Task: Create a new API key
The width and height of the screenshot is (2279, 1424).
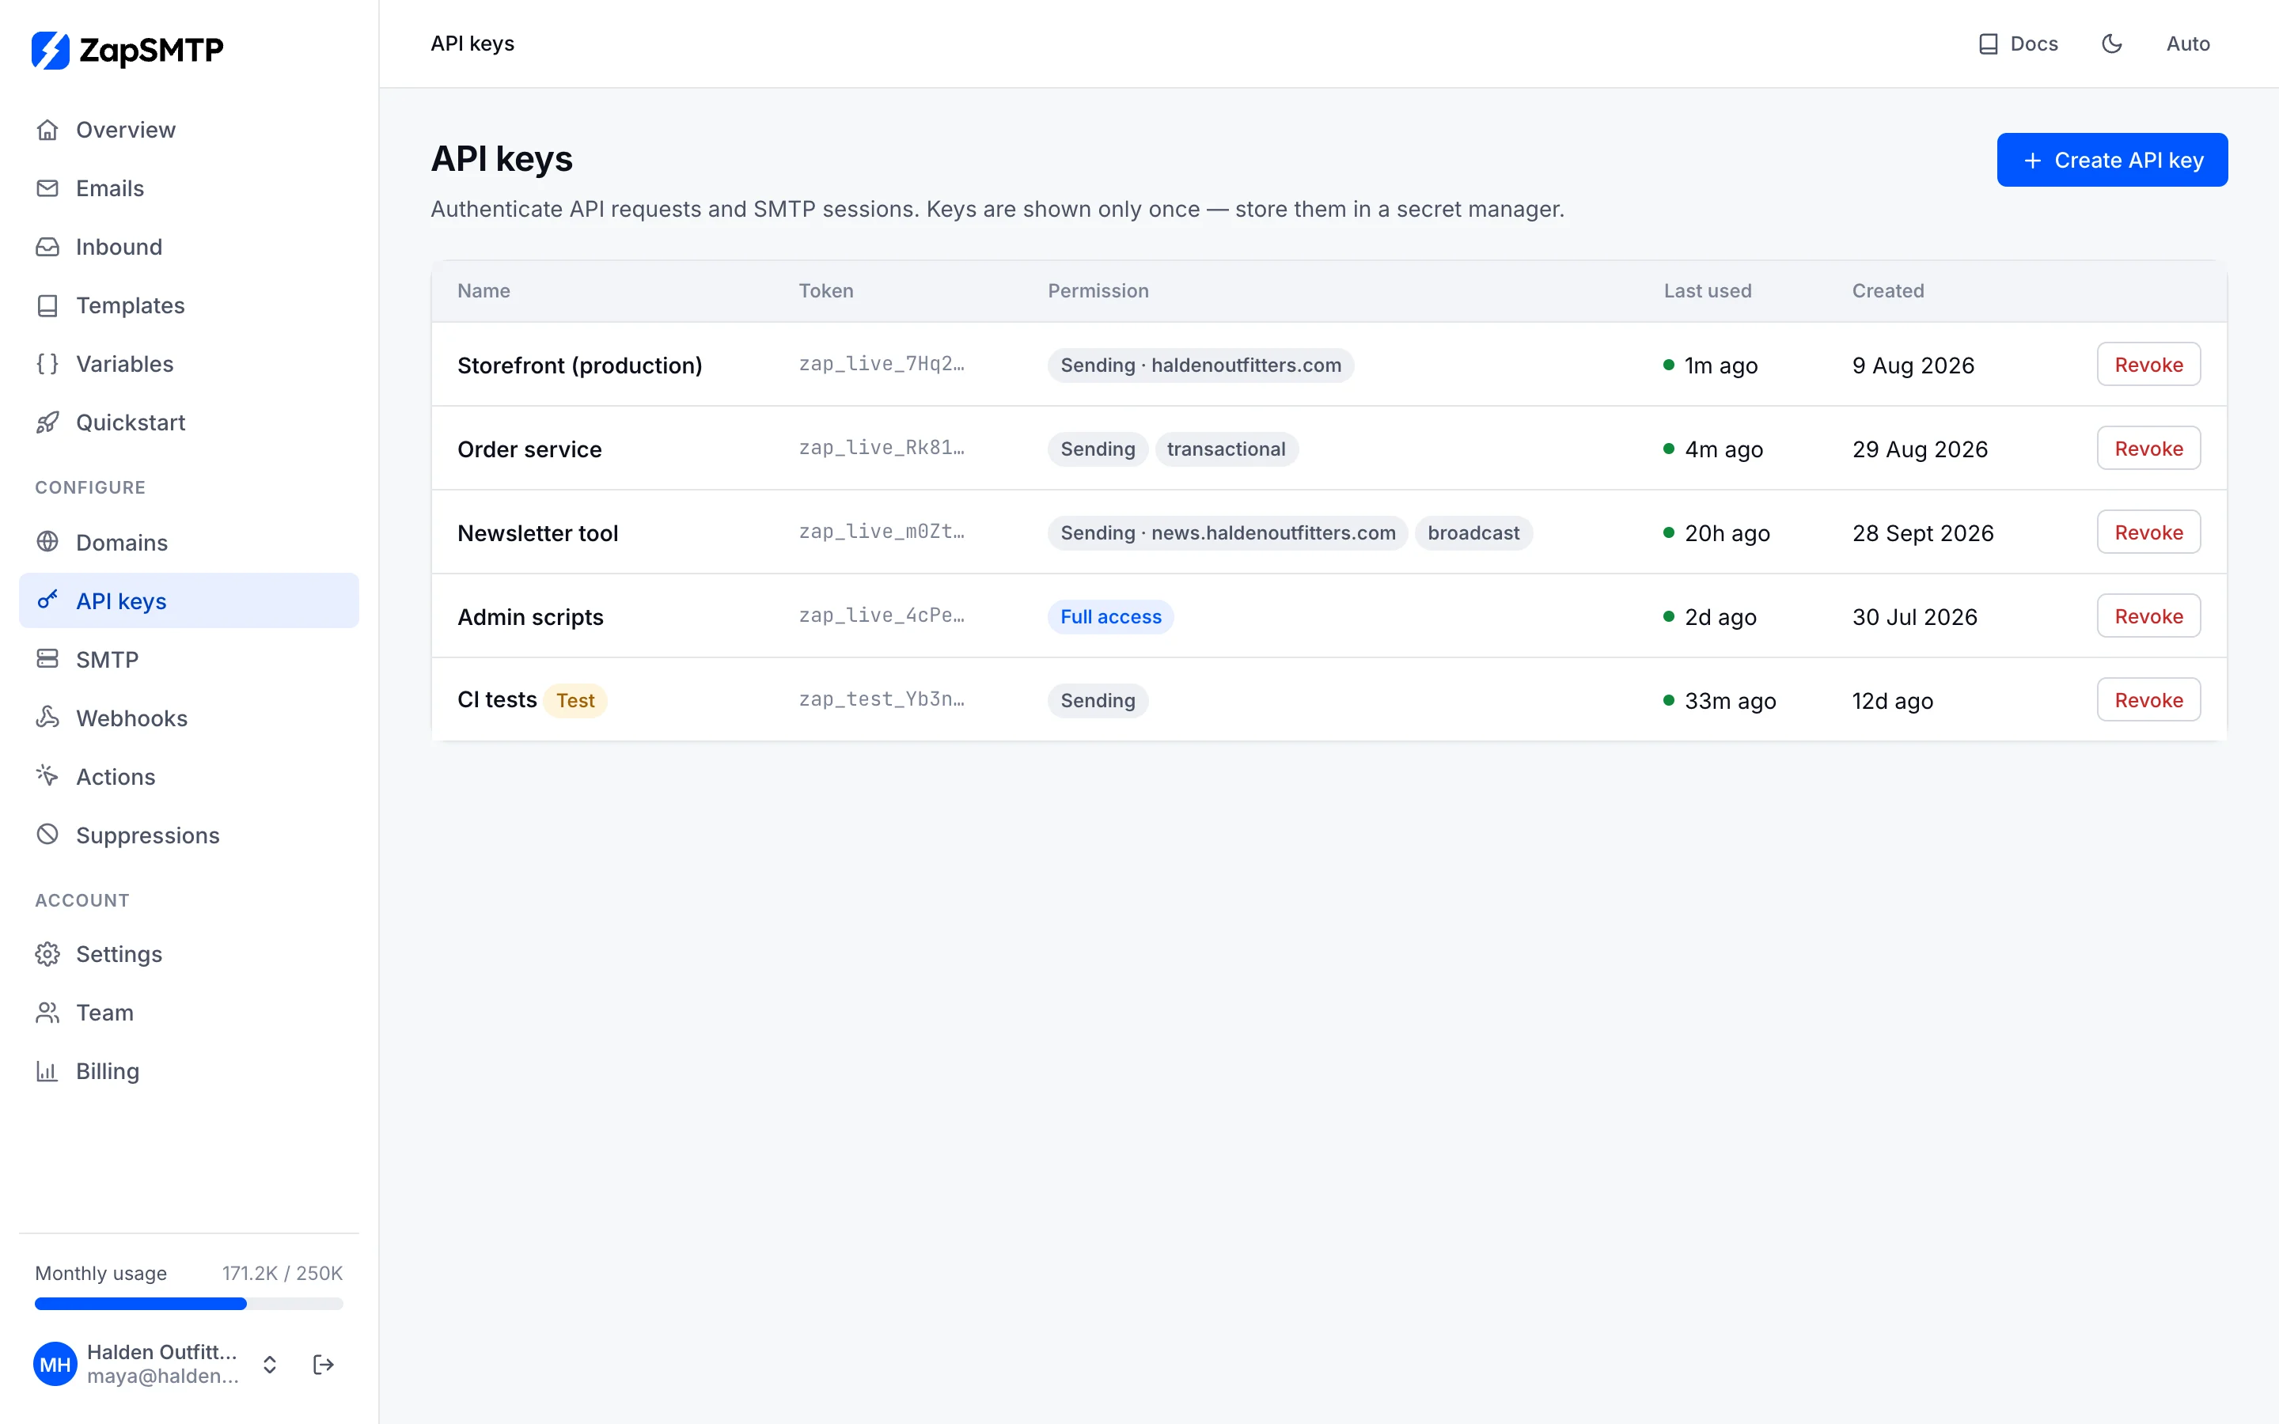Action: (2112, 160)
